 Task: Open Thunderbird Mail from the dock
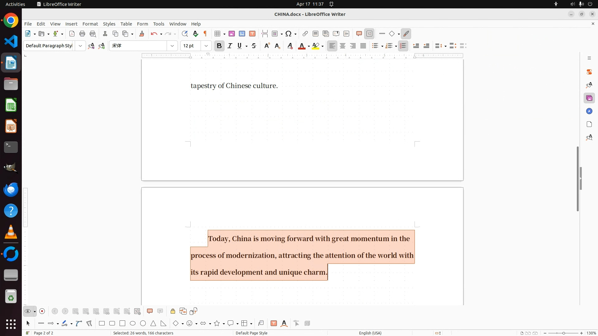[11, 189]
